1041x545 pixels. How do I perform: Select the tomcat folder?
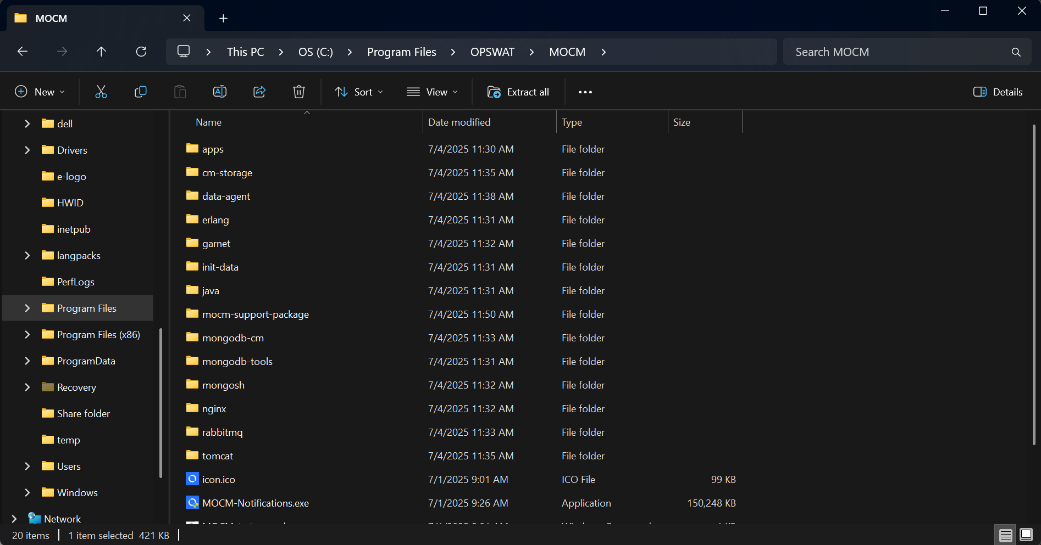[x=218, y=456]
